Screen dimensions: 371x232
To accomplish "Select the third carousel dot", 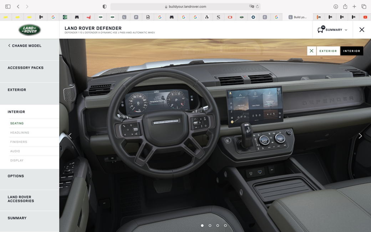I will (218, 226).
